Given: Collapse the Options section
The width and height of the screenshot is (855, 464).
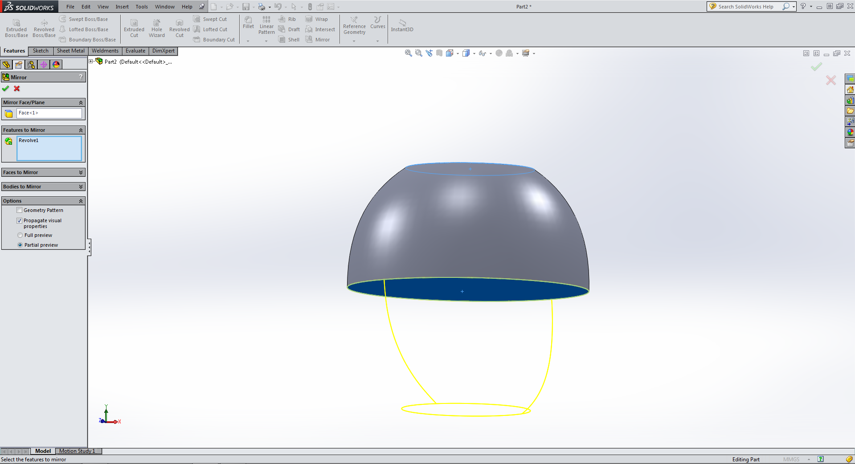Looking at the screenshot, I should point(81,201).
